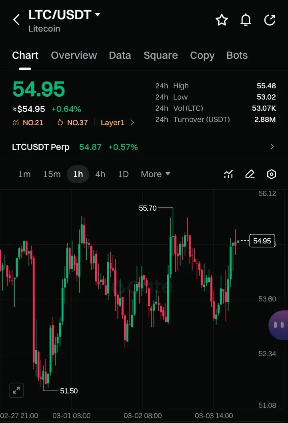This screenshot has height=423, width=288.
Task: Open the chart indicators icon
Action: [x=228, y=174]
